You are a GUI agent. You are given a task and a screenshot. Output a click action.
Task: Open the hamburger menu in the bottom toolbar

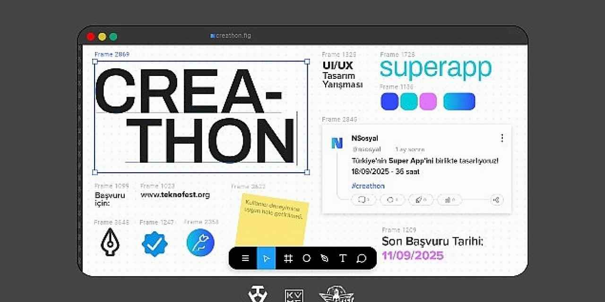pos(245,258)
